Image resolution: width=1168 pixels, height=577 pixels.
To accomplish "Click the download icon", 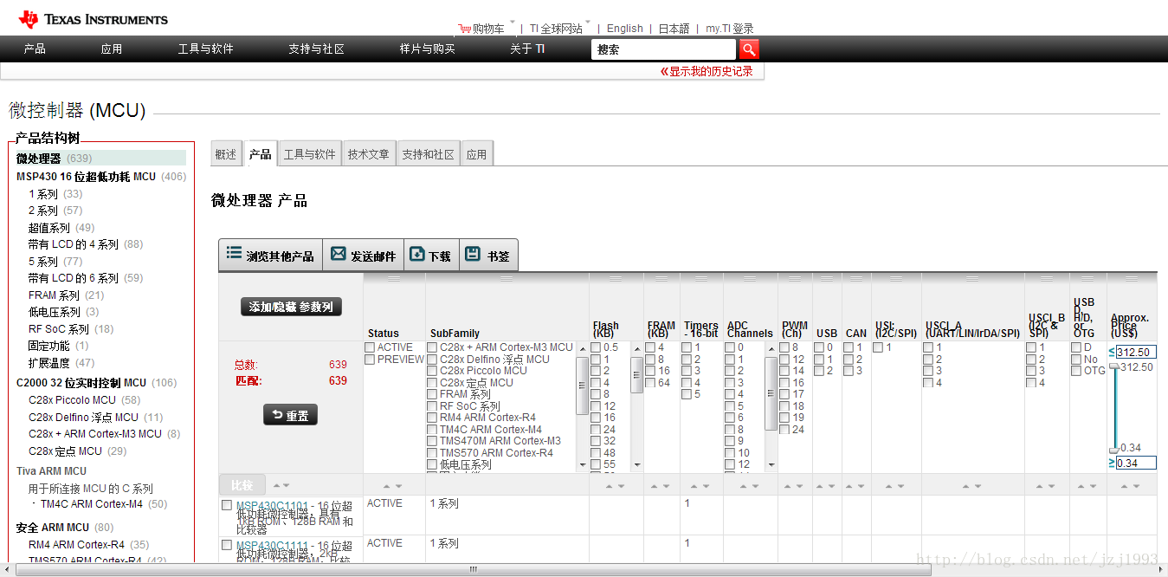I will [x=417, y=254].
